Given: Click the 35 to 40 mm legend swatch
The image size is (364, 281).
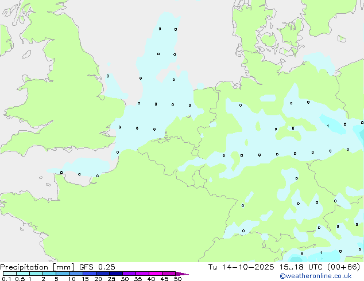Looking at the screenshot, I should (142, 274).
